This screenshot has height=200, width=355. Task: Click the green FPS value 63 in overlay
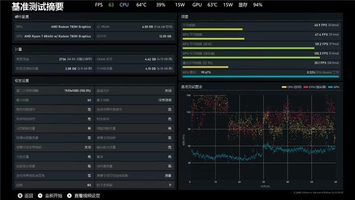tap(111, 5)
